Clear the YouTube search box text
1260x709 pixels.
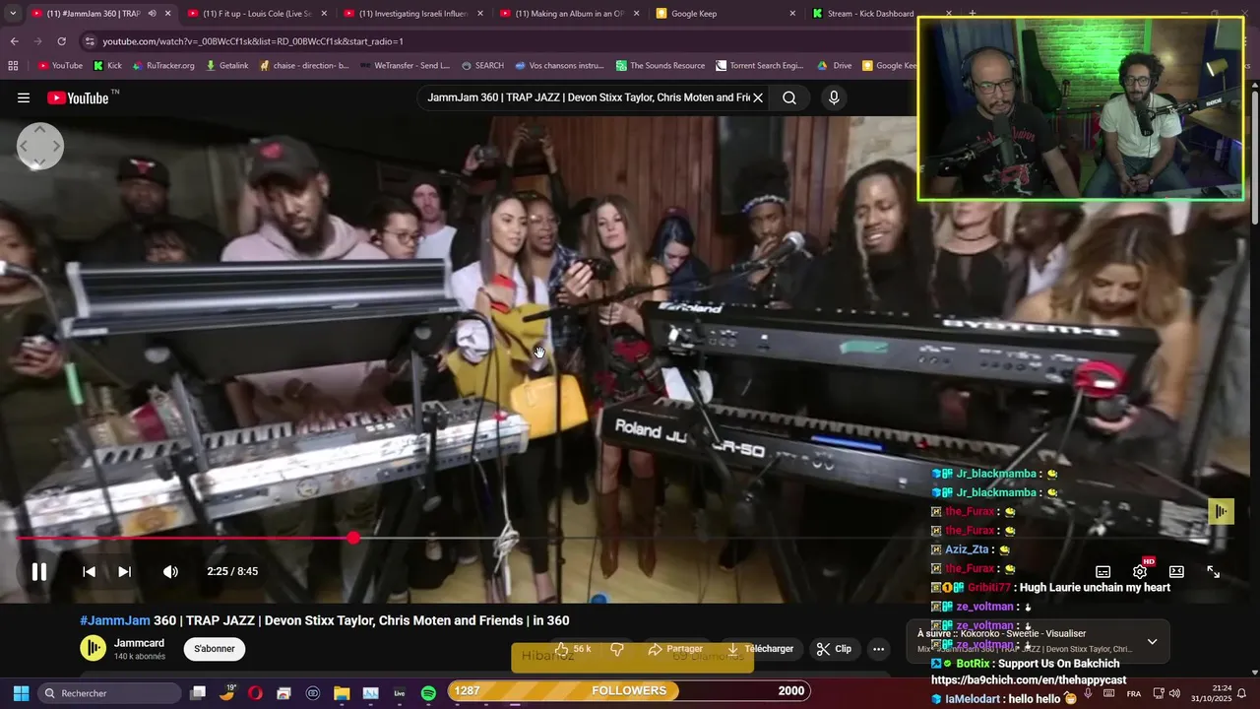[758, 97]
